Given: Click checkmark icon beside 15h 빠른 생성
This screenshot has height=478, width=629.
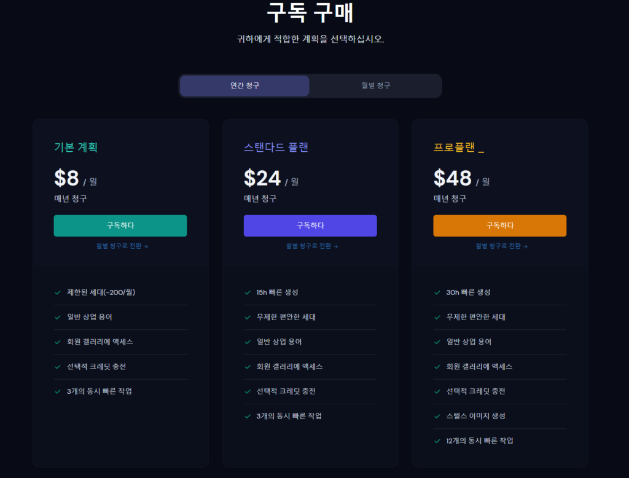Looking at the screenshot, I should (x=248, y=292).
